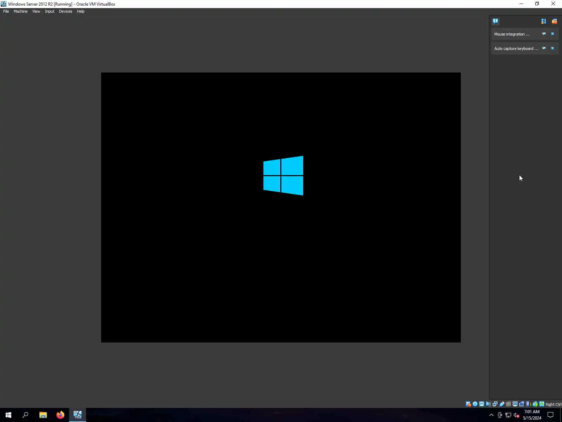Click the recording status icon

(522, 404)
